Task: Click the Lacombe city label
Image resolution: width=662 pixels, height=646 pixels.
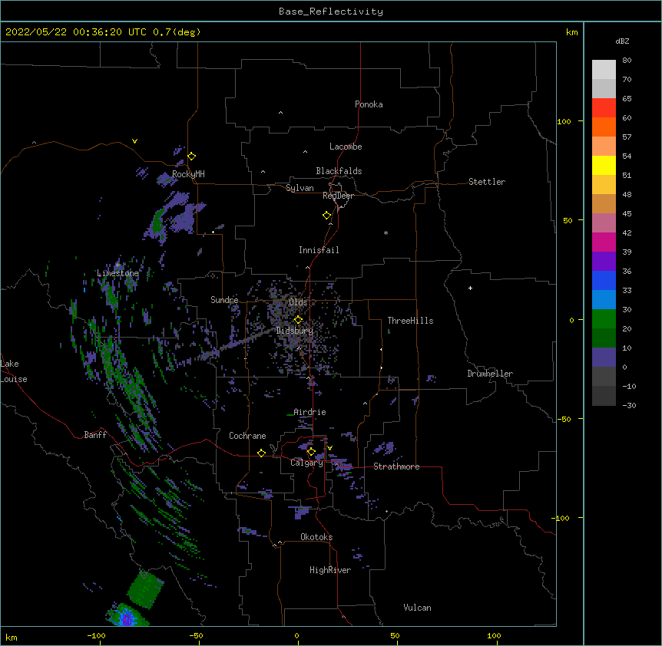Action: 346,147
